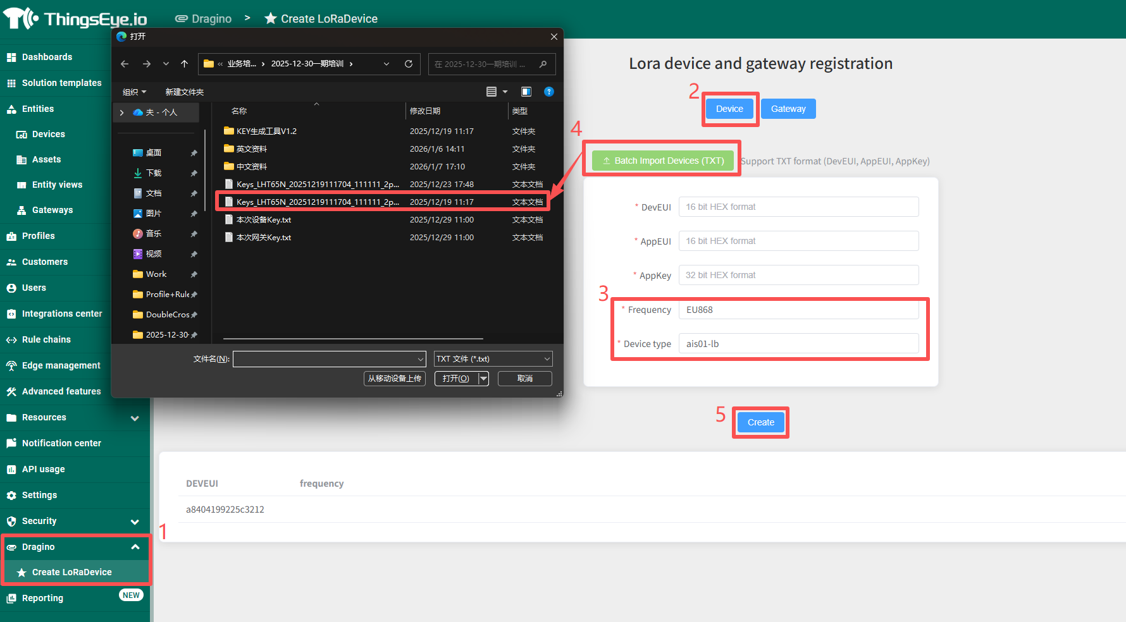
Task: Open the file type TXT filter dropdown
Action: pyautogui.click(x=493, y=359)
